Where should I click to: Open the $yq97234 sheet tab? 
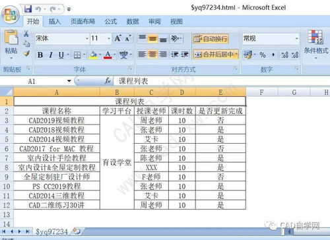click(52, 231)
